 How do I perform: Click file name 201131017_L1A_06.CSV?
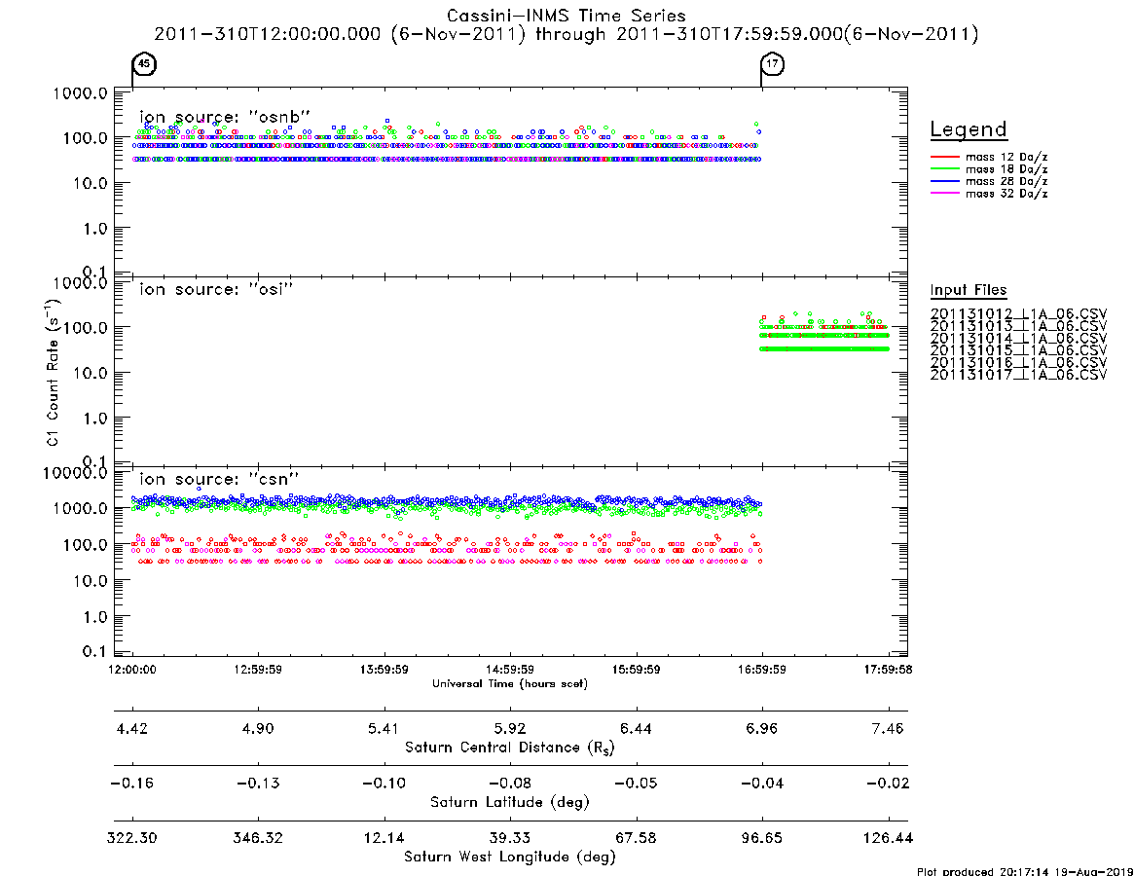[1018, 375]
